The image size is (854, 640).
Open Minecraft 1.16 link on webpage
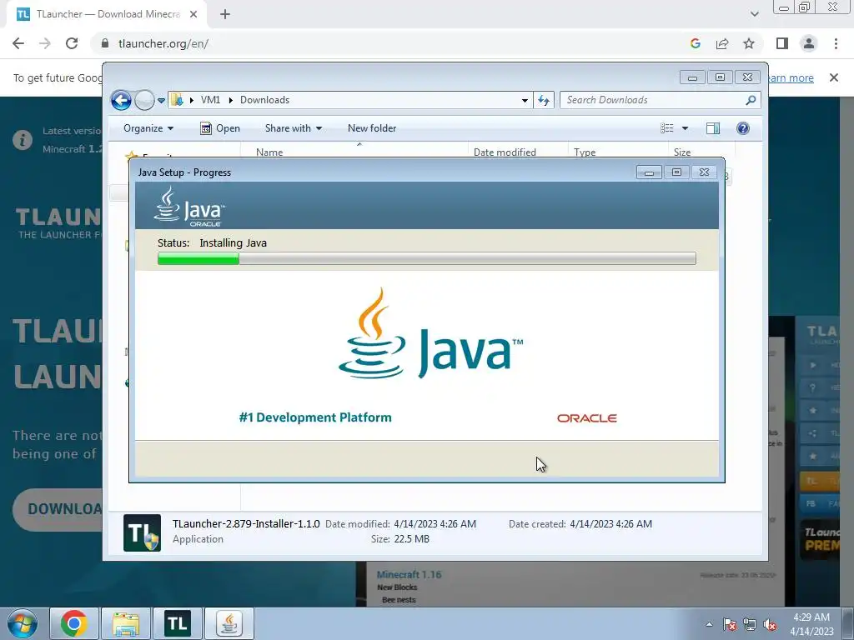tap(409, 575)
